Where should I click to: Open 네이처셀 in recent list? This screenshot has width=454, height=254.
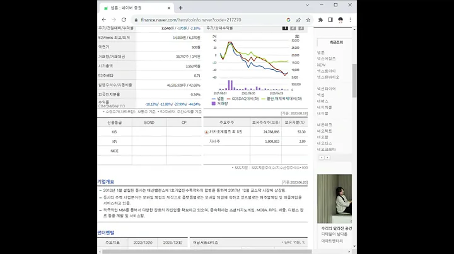[x=324, y=108]
